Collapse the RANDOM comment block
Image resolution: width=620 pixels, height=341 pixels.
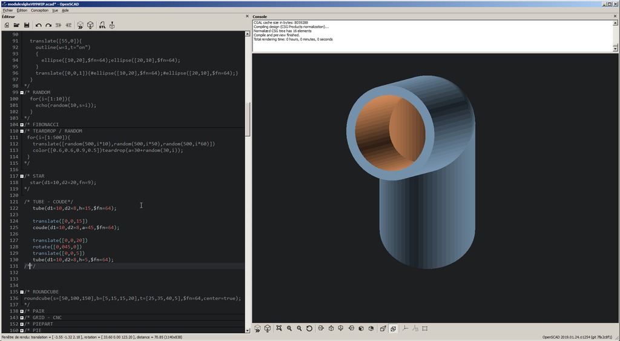(x=22, y=93)
